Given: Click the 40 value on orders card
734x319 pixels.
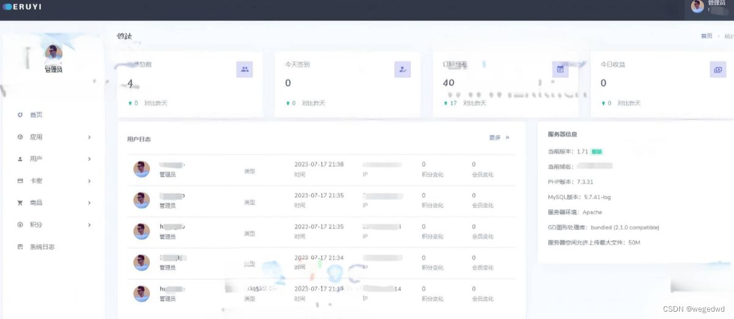Looking at the screenshot, I should tap(449, 82).
